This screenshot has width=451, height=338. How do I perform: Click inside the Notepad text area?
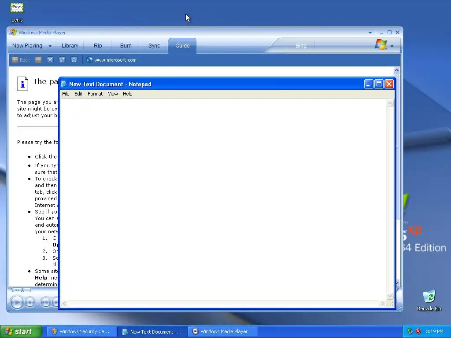point(223,200)
